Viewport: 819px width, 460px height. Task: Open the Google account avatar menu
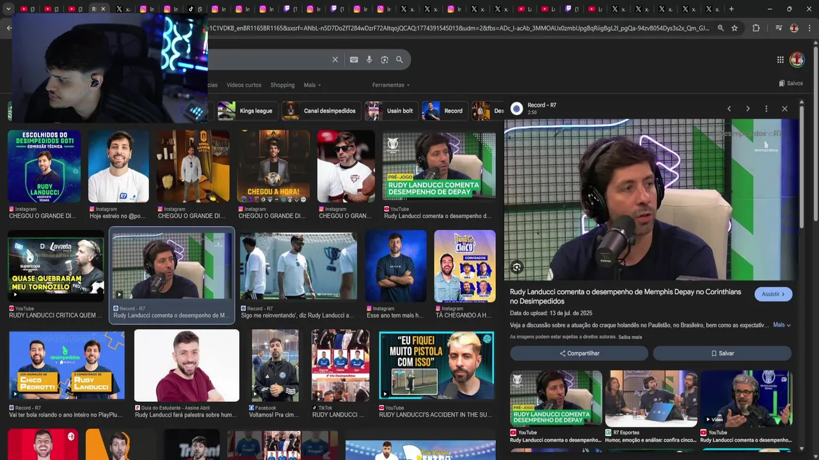tap(797, 59)
